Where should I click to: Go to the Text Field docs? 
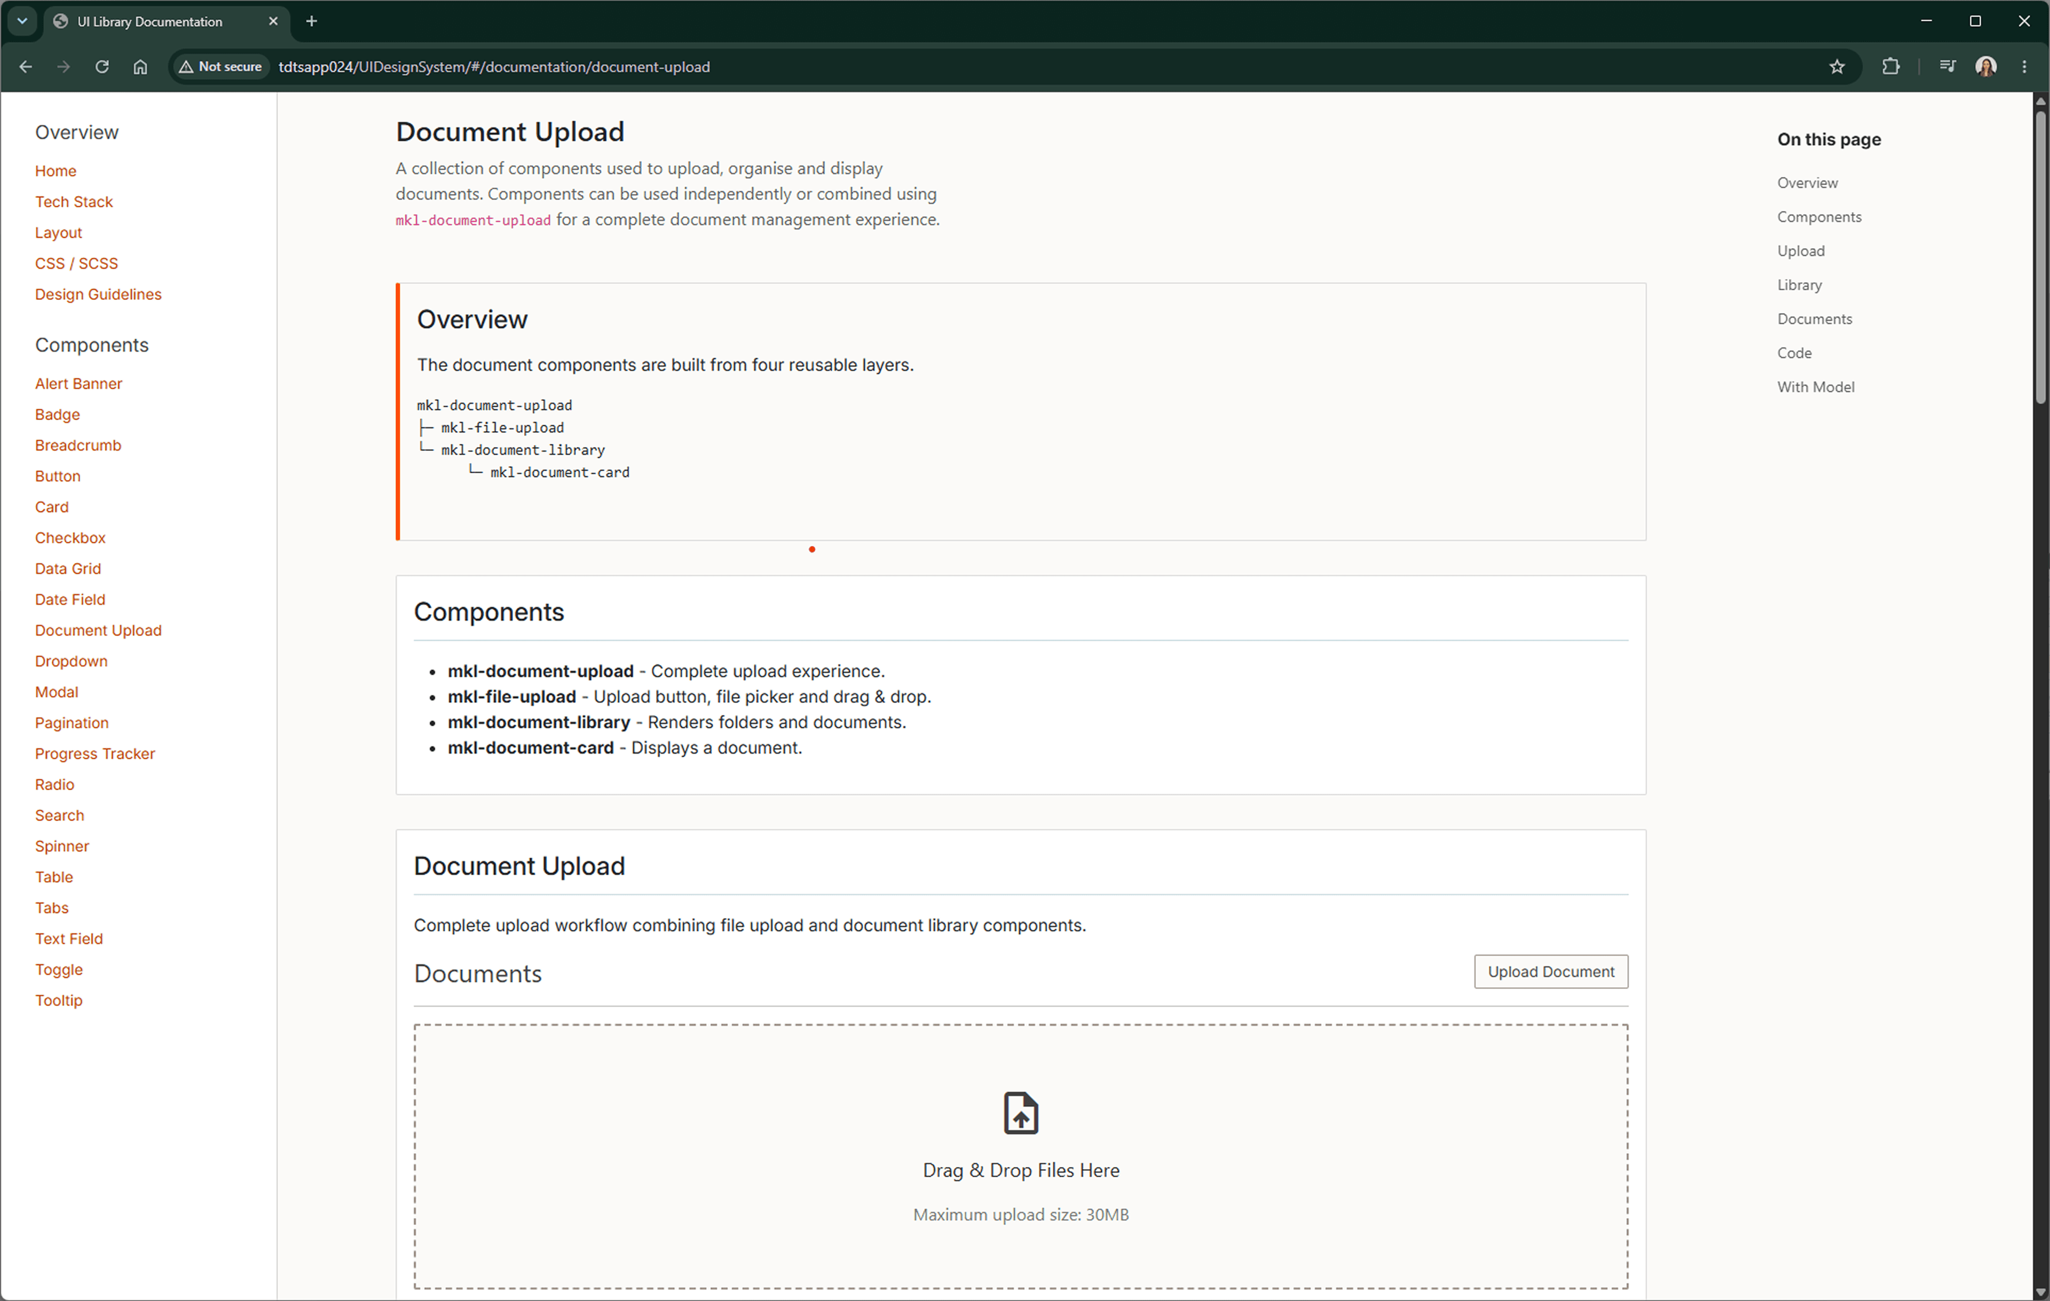tap(69, 939)
